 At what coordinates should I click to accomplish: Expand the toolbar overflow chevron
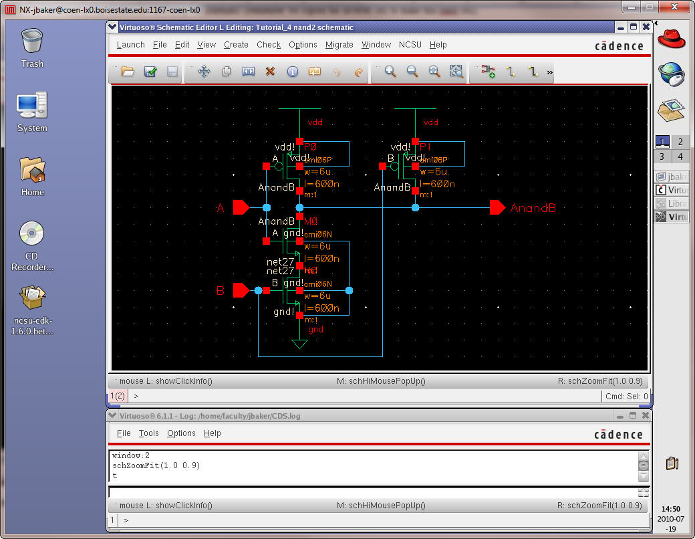coord(550,72)
